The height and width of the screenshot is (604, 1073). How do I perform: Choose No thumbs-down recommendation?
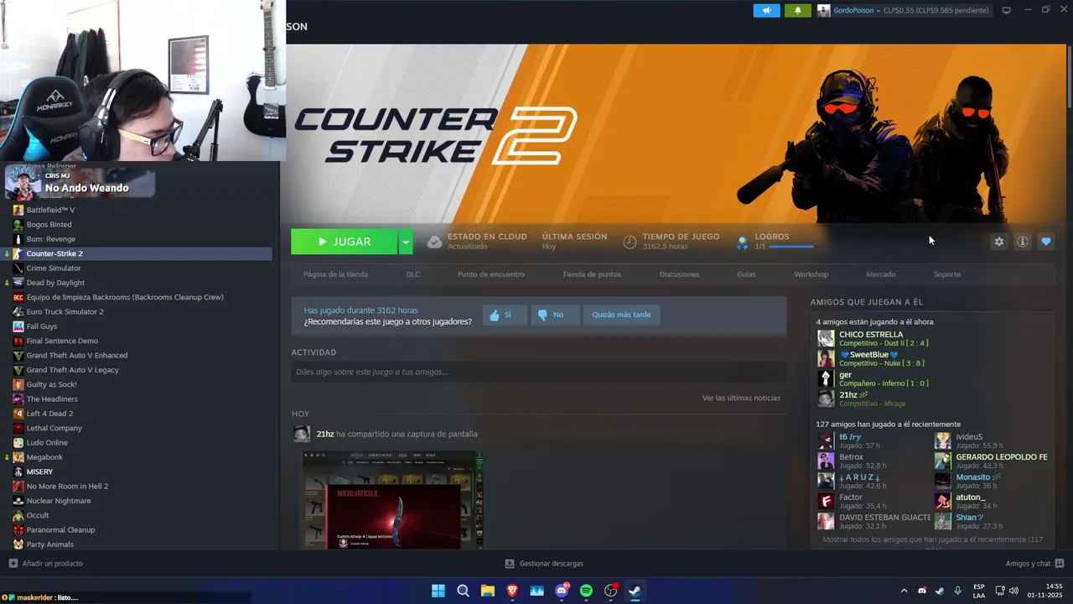click(555, 315)
